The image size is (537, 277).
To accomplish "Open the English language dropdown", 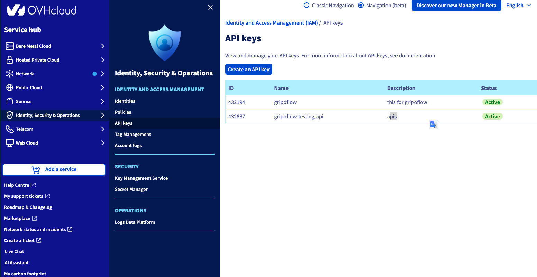I will (x=518, y=6).
